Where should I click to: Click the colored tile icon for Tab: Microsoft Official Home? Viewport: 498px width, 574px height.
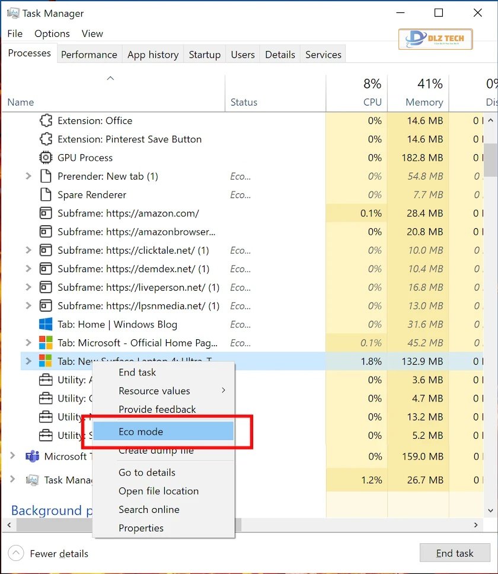[x=46, y=343]
